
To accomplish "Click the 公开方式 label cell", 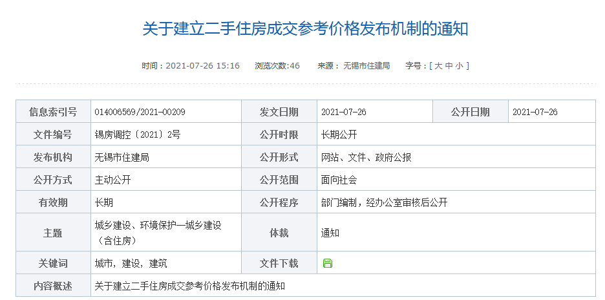I will (x=53, y=179).
